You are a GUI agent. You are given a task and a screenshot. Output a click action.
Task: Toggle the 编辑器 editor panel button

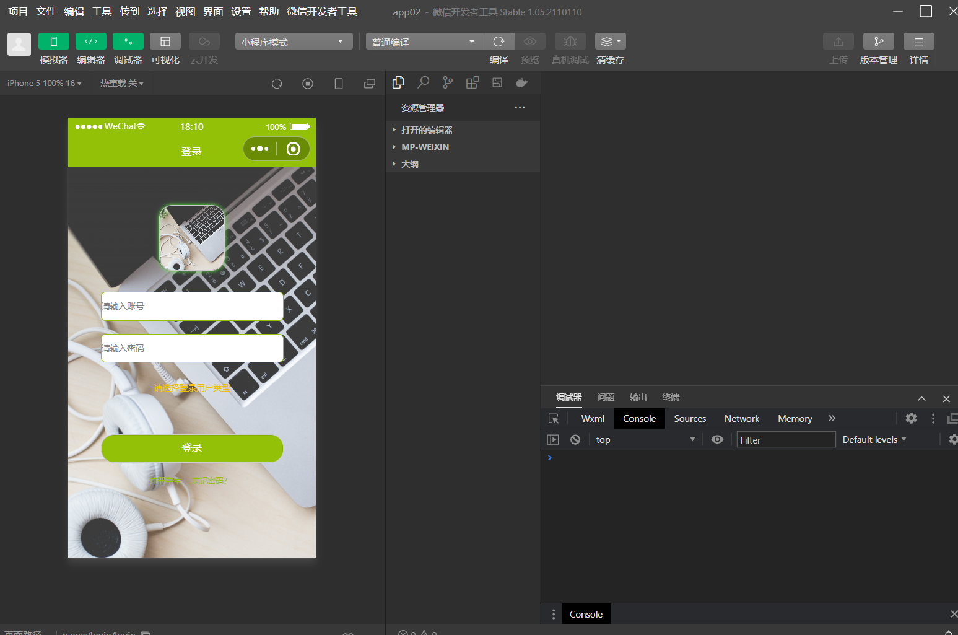coord(91,42)
